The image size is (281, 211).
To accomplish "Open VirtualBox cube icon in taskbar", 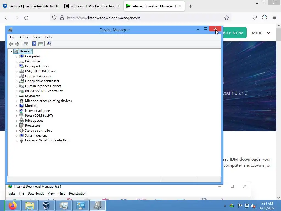I will click(x=46, y=206).
